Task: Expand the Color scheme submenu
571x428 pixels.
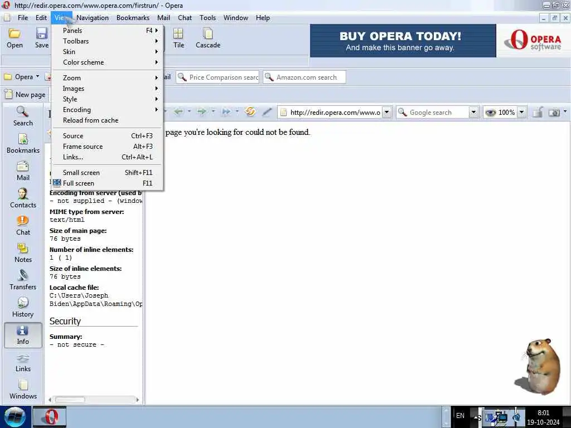Action: (x=108, y=62)
